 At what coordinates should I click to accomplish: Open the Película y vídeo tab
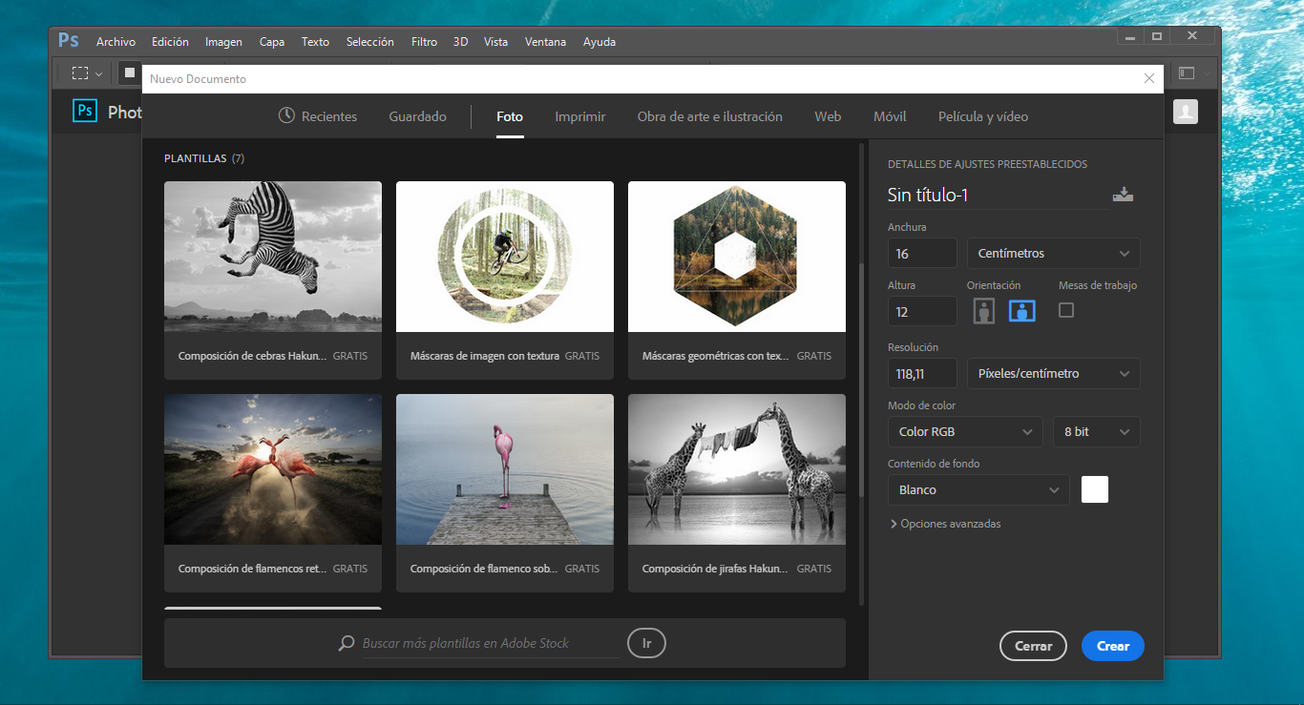(983, 116)
